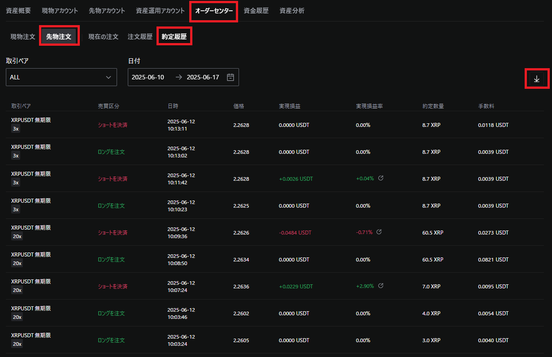Click share icon beside +2.90% profit rate
The image size is (552, 357).
click(381, 286)
